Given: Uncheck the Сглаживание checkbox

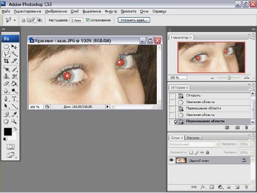Looking at the screenshot, I should (x=87, y=20).
